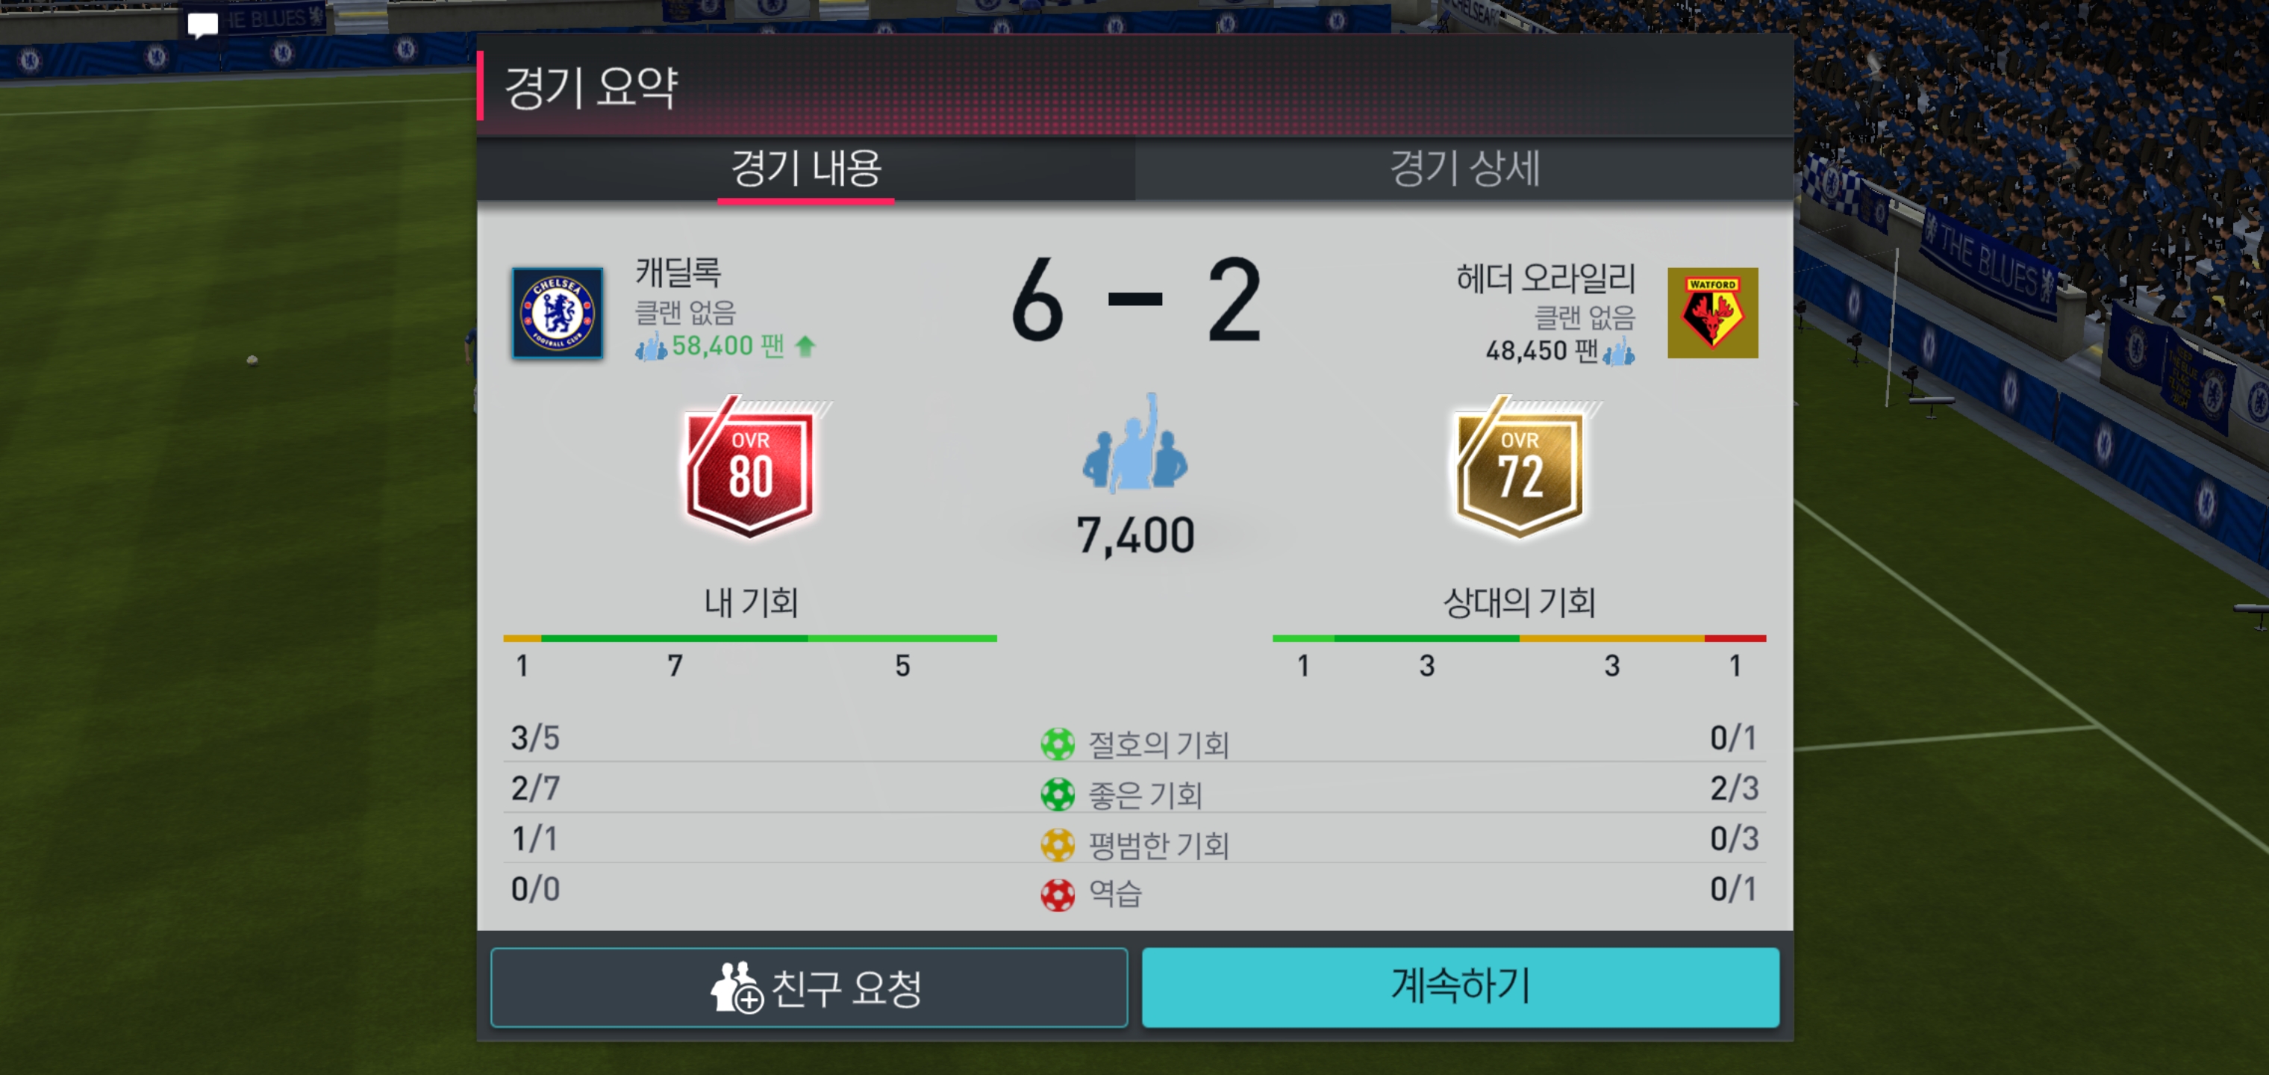Viewport: 2269px width, 1075px height.
Task: Click the 친구 요청 button
Action: 808,988
